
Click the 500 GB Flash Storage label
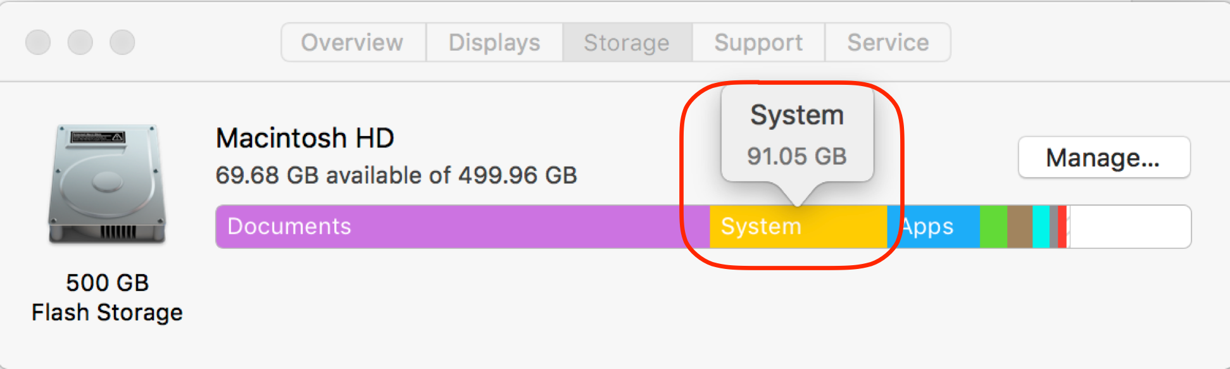click(107, 297)
